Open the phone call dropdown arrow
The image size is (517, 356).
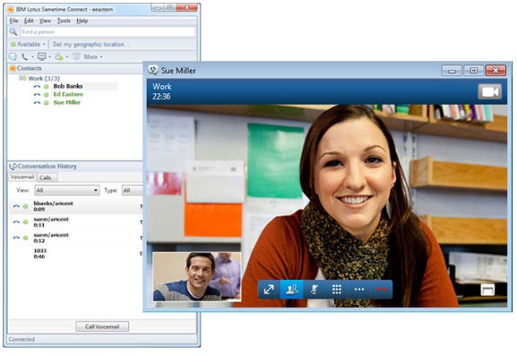[33, 57]
